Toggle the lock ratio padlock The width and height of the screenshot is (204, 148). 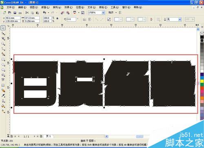(x=58, y=18)
